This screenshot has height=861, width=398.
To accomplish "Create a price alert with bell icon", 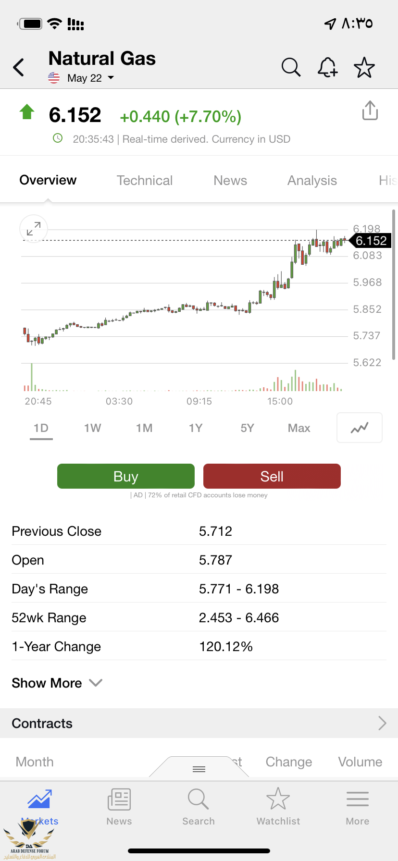I will click(327, 67).
